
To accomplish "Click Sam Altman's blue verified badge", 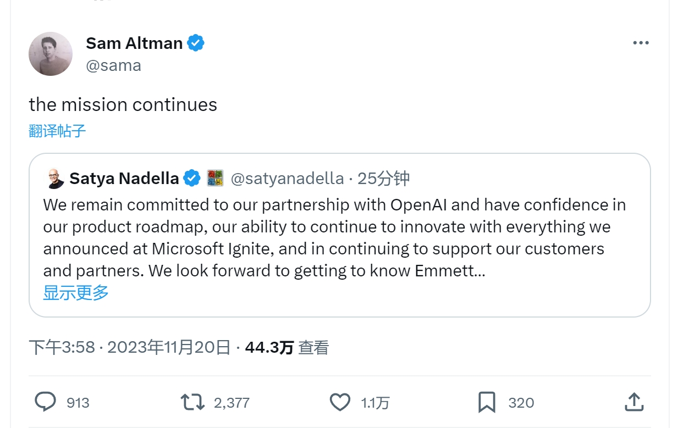I will click(x=196, y=43).
